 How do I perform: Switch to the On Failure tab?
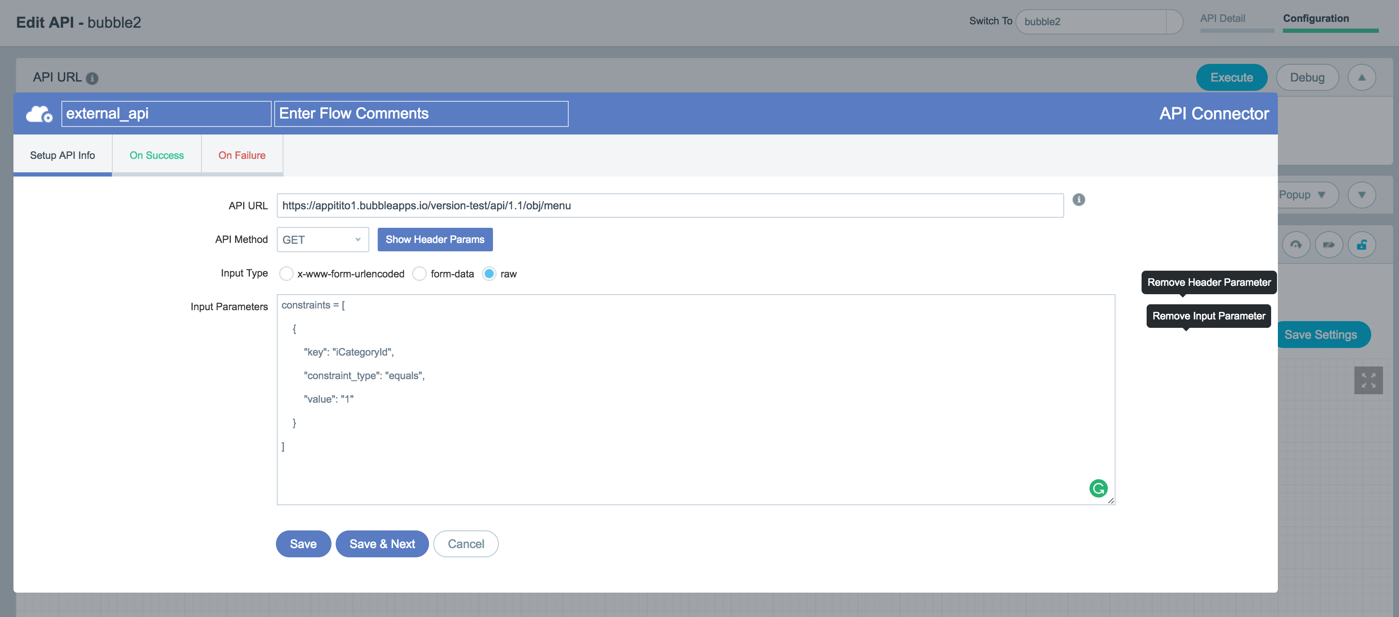pyautogui.click(x=242, y=155)
